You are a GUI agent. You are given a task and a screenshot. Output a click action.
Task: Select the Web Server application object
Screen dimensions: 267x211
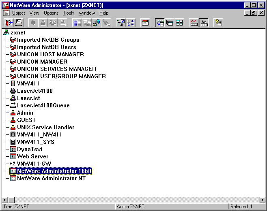point(29,157)
